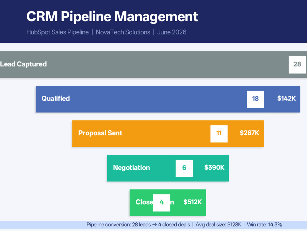
Task: Click the $512K value in green bar
Action: pyautogui.click(x=192, y=202)
